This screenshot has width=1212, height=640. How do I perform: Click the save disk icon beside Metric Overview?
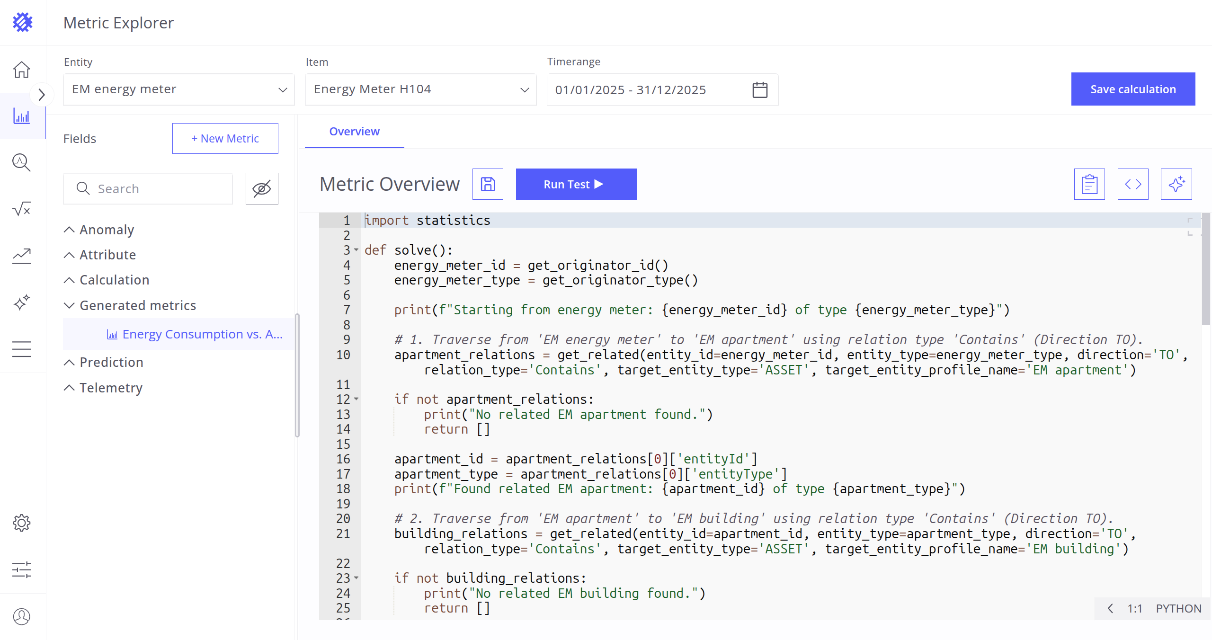(x=488, y=184)
